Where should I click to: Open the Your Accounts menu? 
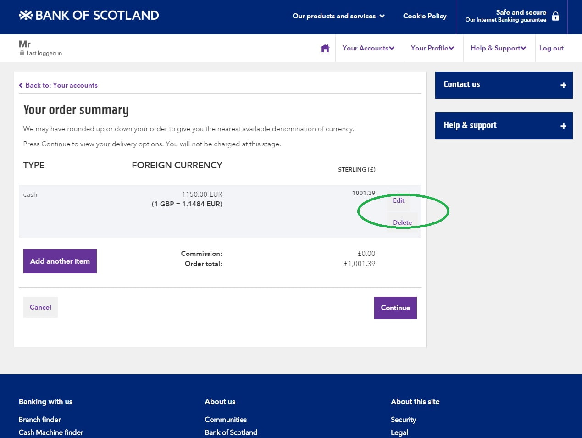tap(368, 48)
